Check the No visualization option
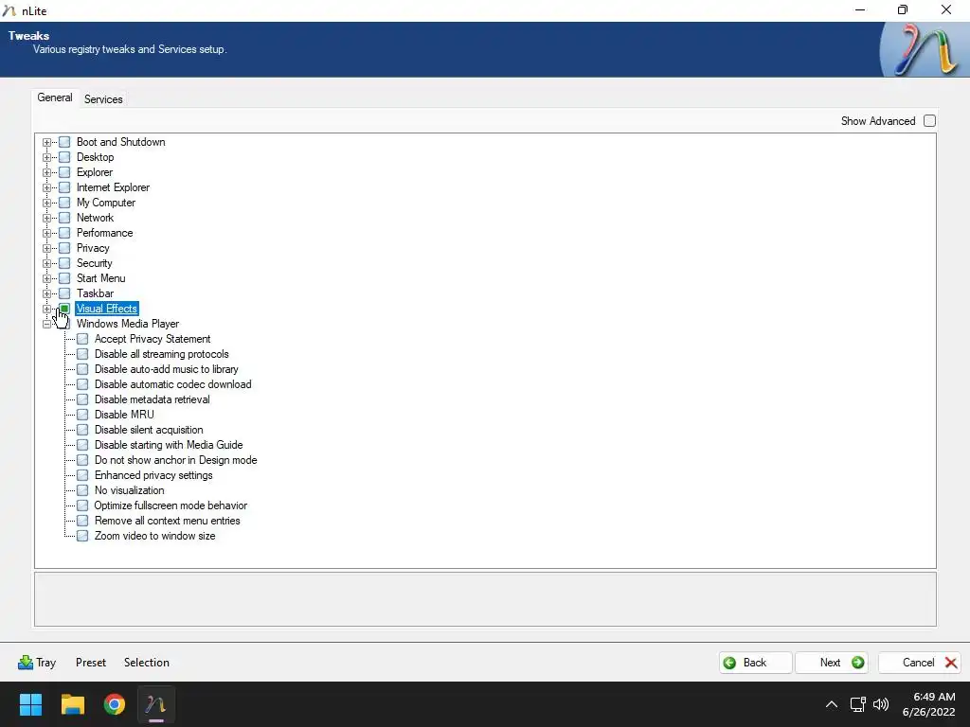The width and height of the screenshot is (970, 727). (82, 490)
